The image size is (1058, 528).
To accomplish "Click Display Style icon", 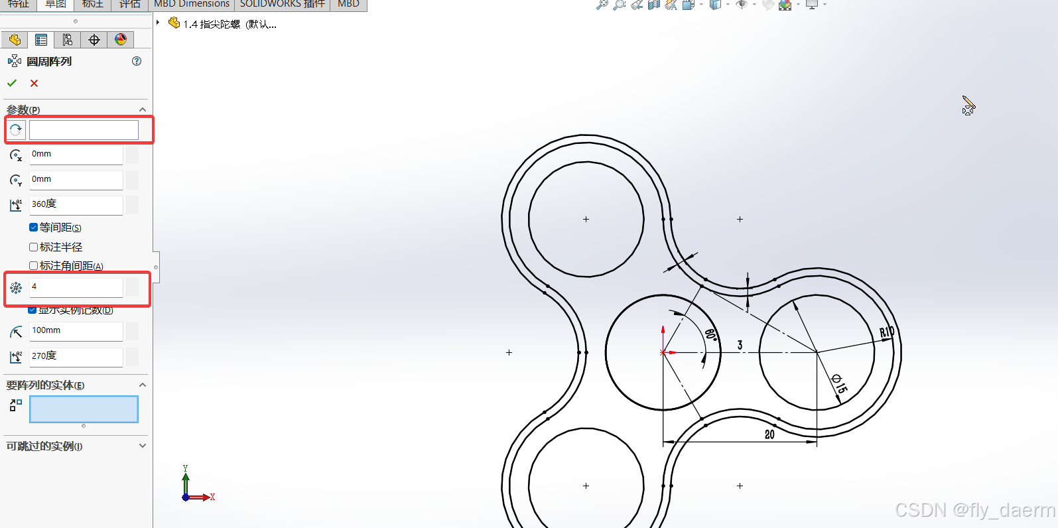I will click(715, 5).
